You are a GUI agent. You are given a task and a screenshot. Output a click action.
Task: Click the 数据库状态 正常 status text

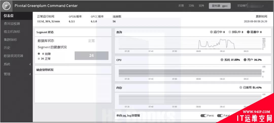[x=91, y=41]
